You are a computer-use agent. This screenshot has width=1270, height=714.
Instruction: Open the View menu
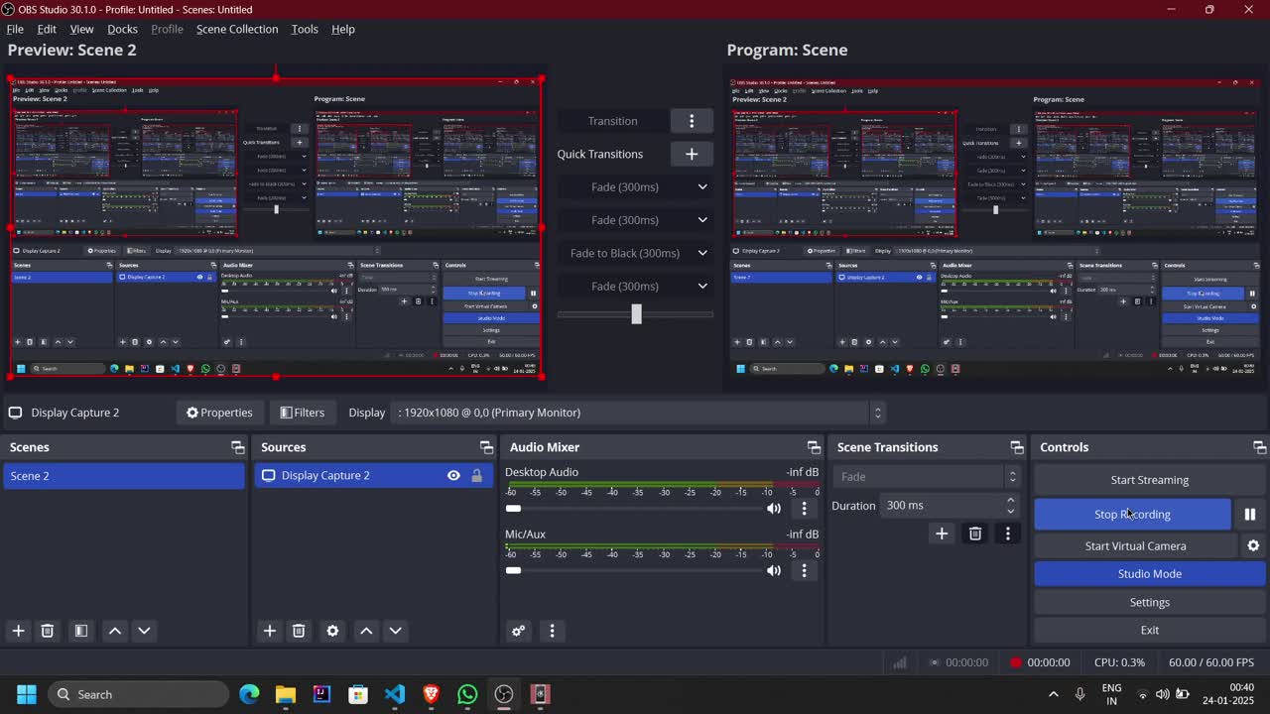point(81,29)
